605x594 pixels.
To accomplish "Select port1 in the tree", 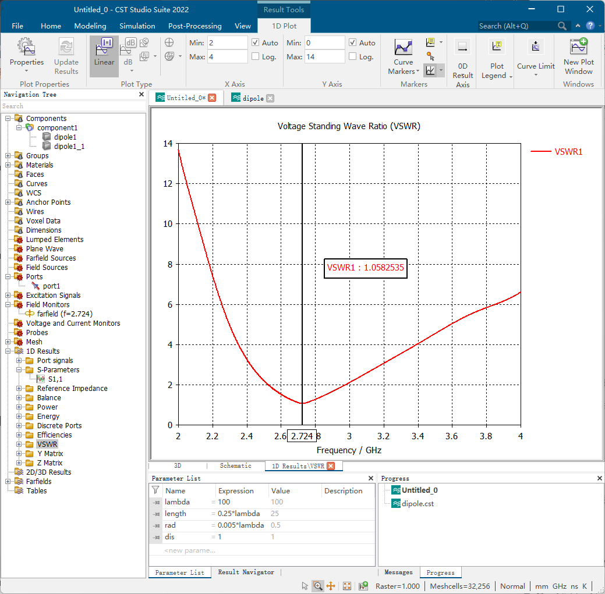I will (51, 286).
